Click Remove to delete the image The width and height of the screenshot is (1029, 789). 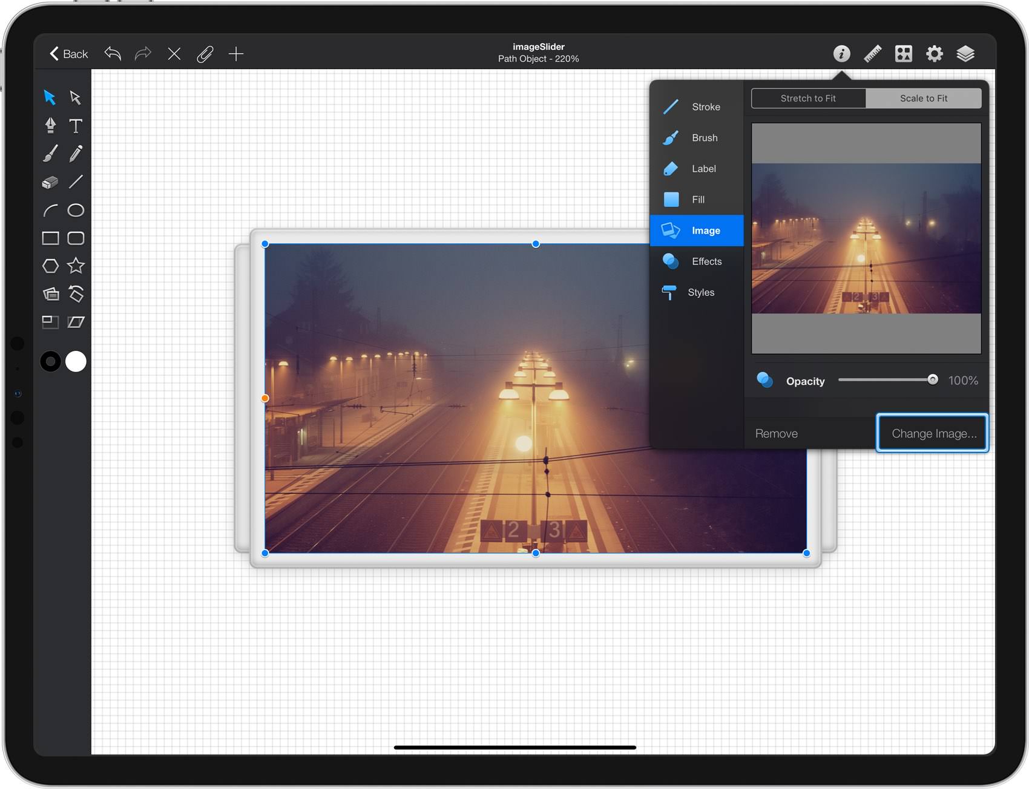[x=777, y=433]
